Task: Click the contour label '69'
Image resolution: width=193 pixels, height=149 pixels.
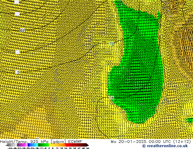Action: (x=22, y=30)
